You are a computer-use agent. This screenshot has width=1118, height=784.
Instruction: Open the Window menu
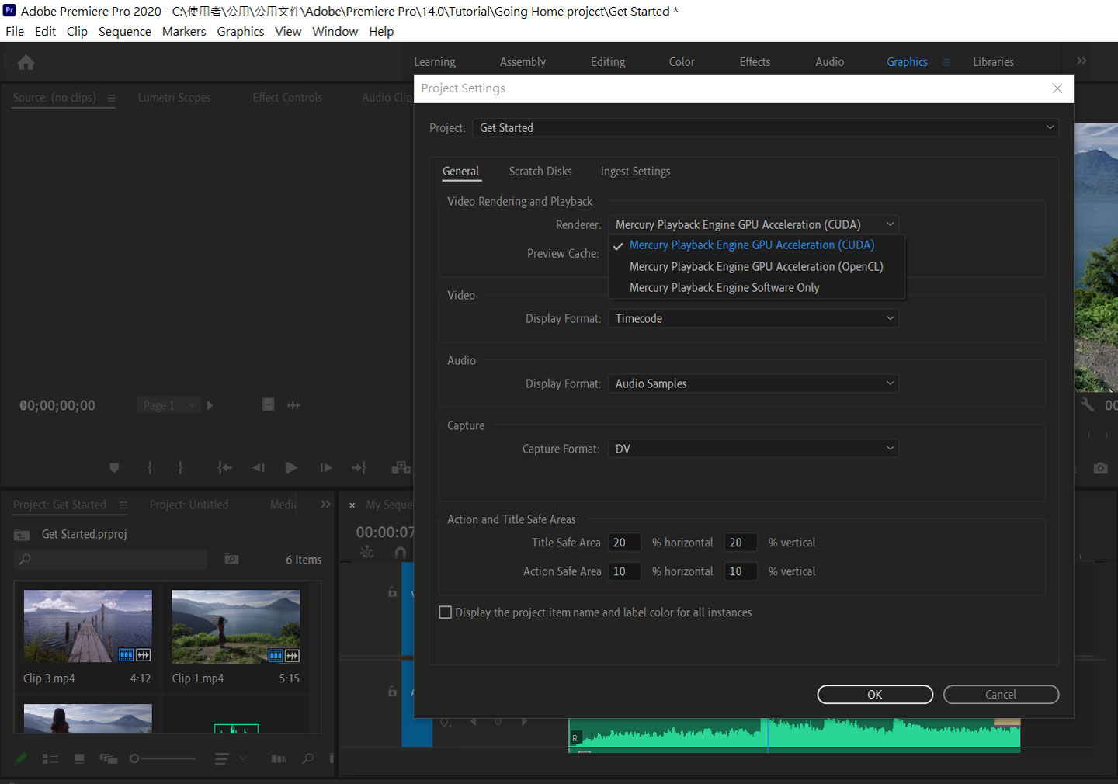click(x=335, y=32)
